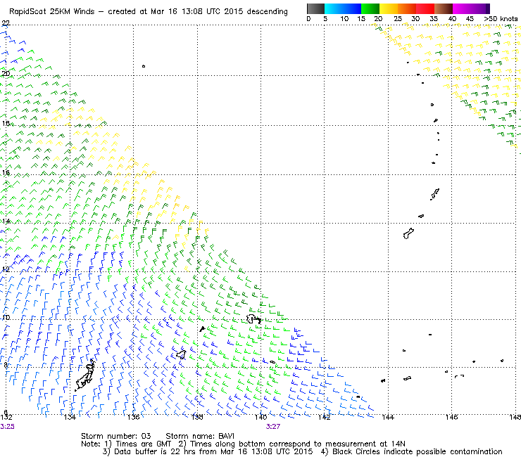Click the "Storm number: 03" text
521x457 pixels.
pos(116,436)
